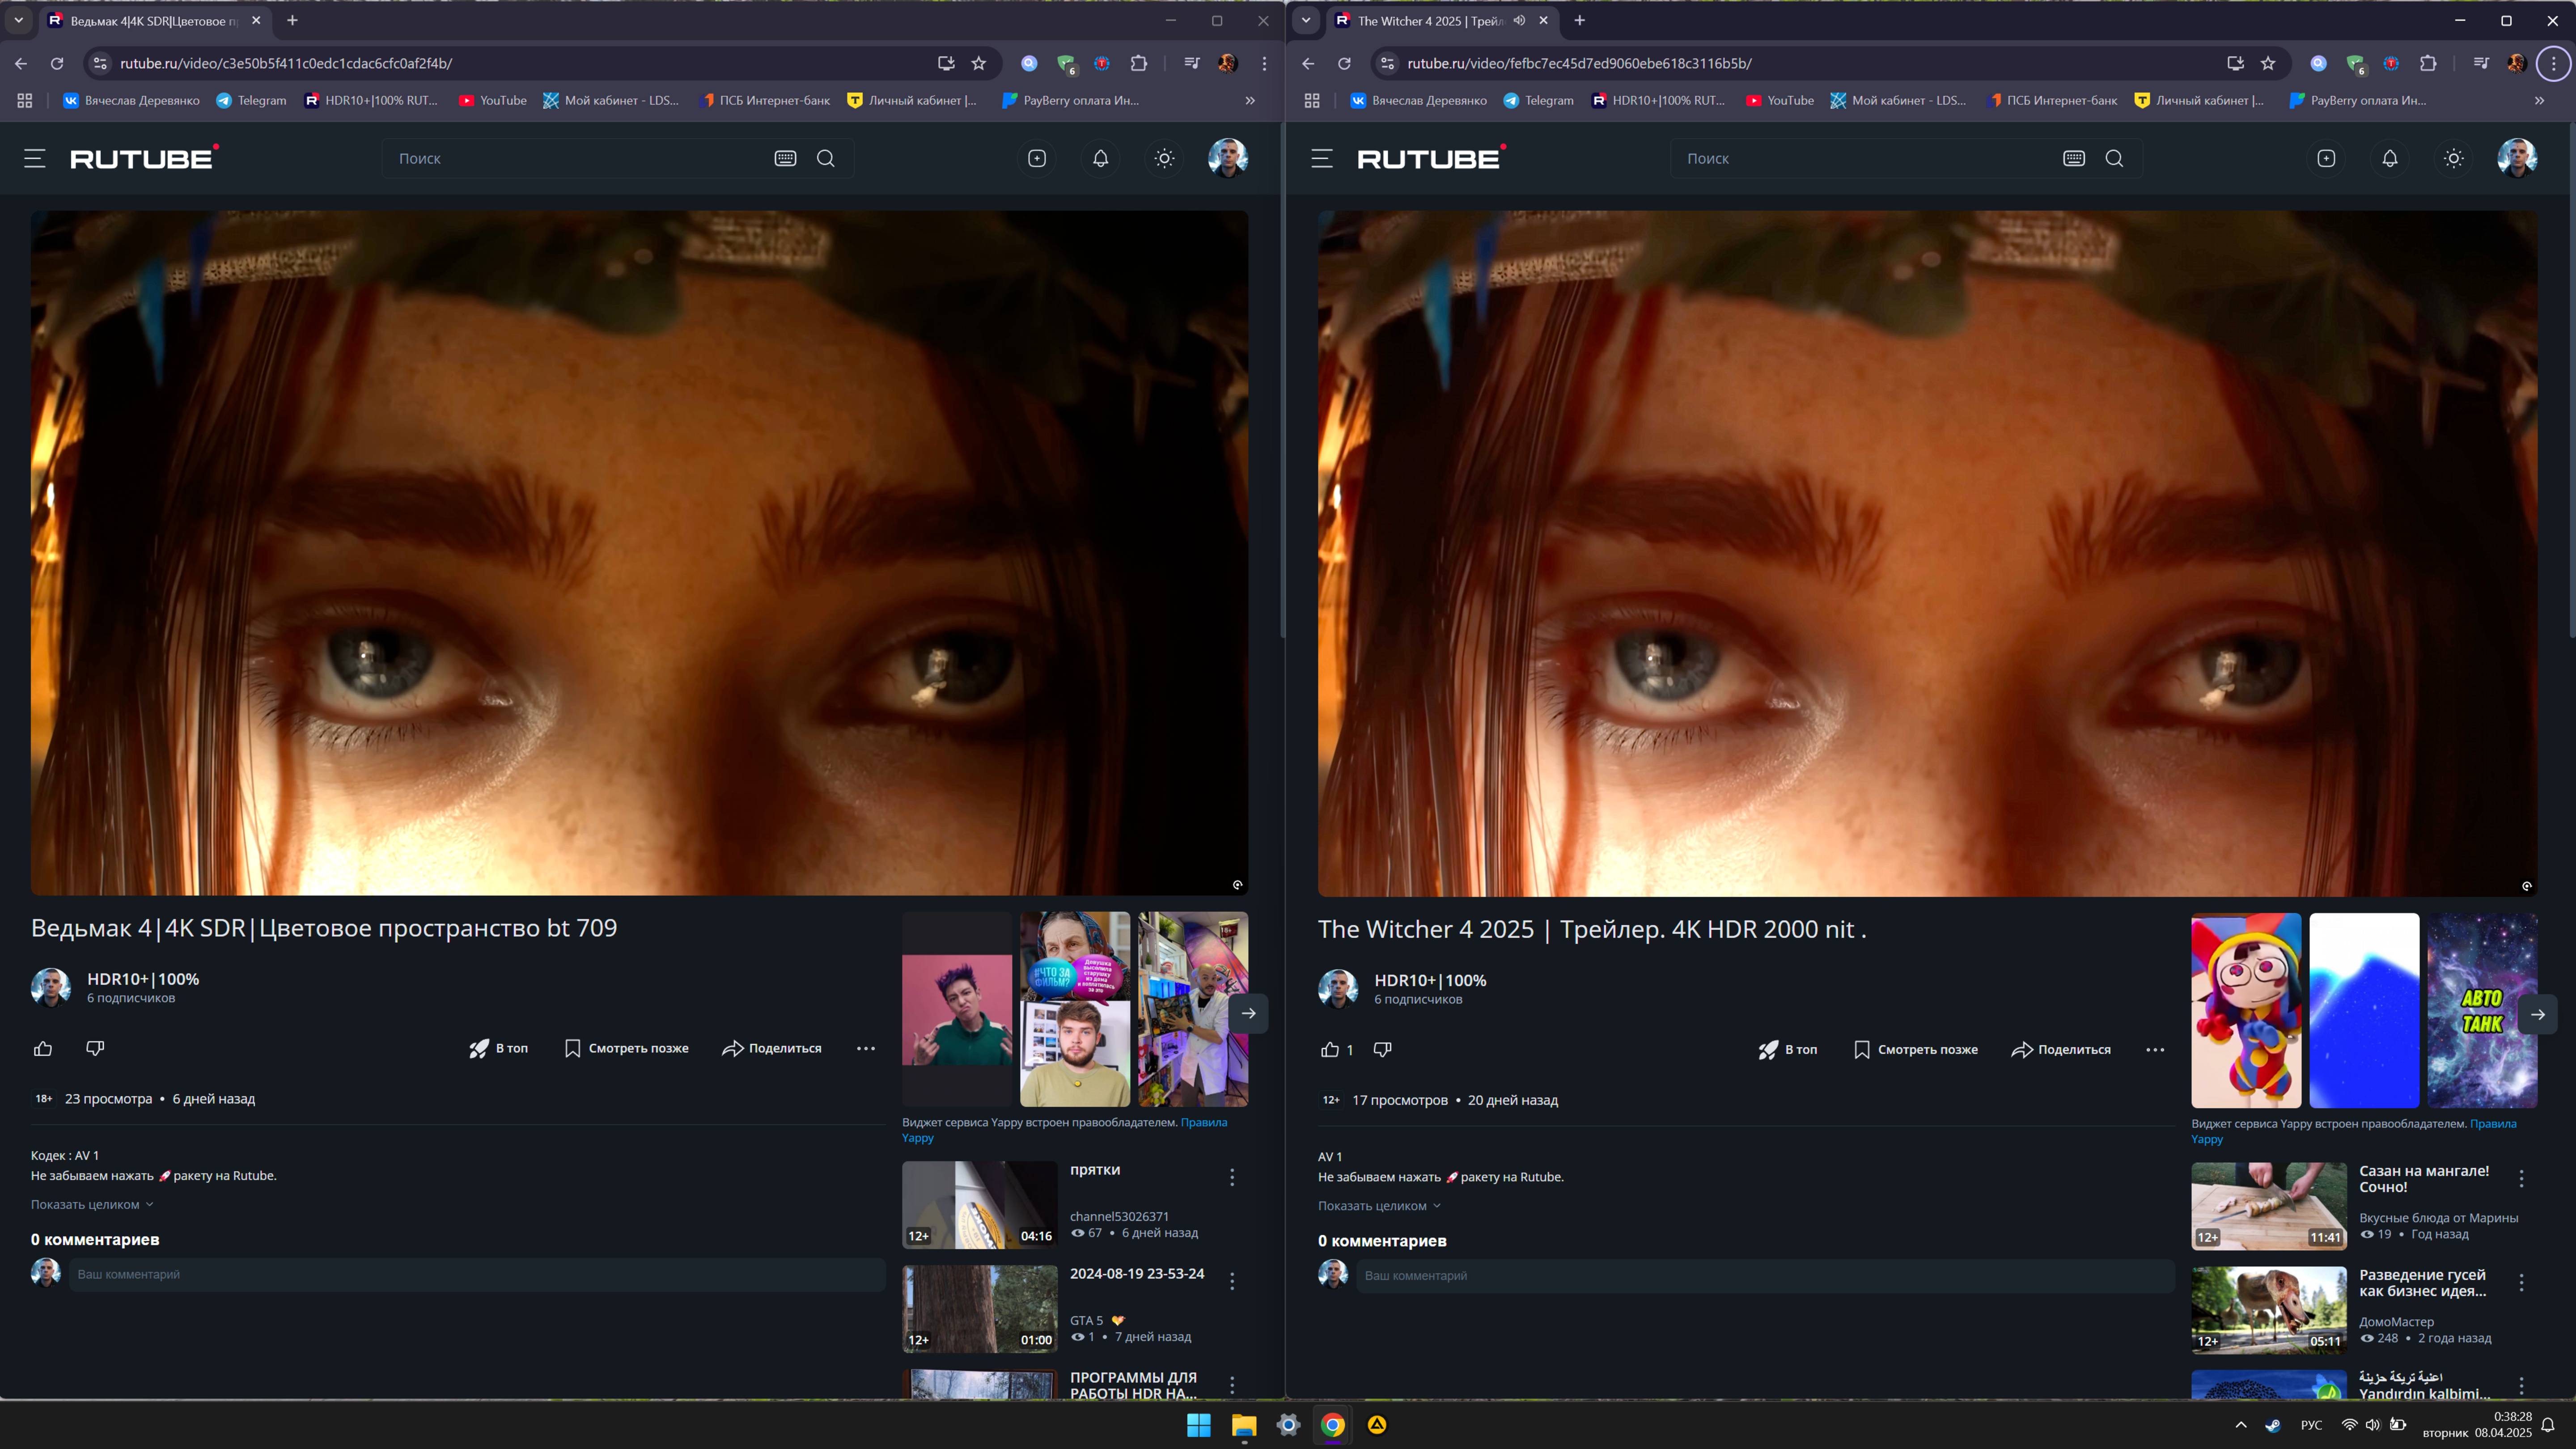The width and height of the screenshot is (2576, 1449).
Task: Click the notifications bell in the right Rutube window
Action: pos(2389,158)
